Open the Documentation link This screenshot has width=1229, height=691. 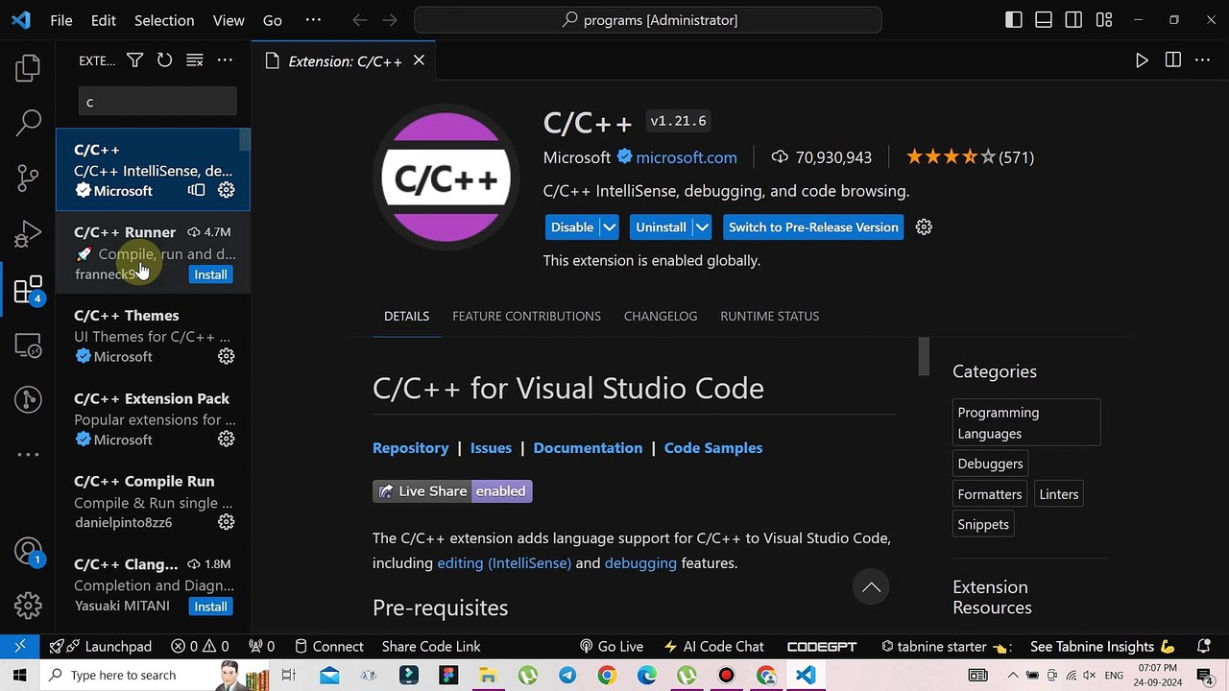point(588,448)
